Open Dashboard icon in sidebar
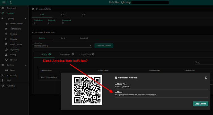This screenshot has height=115, width=213. 3,8
